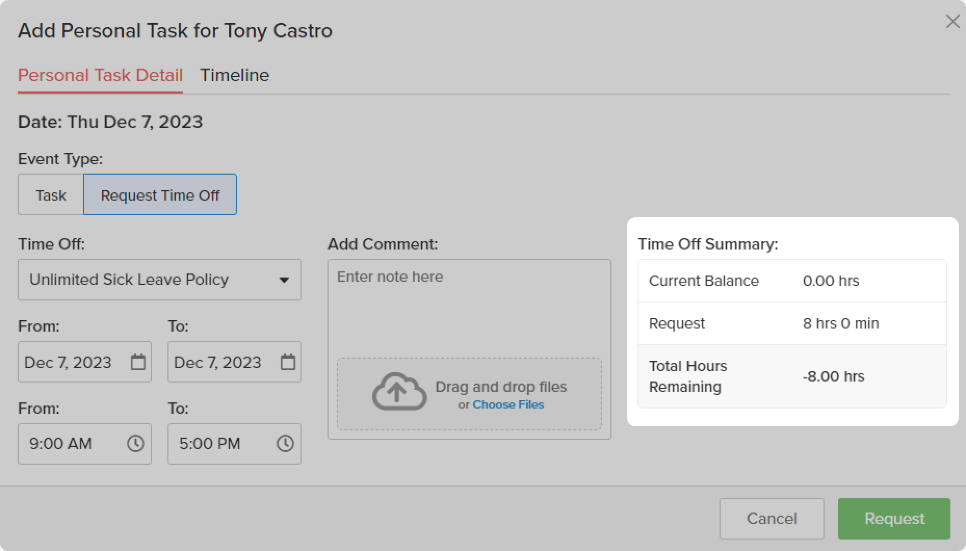Screen dimensions: 966x551
Task: Focus the Add Comment note field
Action: (468, 307)
